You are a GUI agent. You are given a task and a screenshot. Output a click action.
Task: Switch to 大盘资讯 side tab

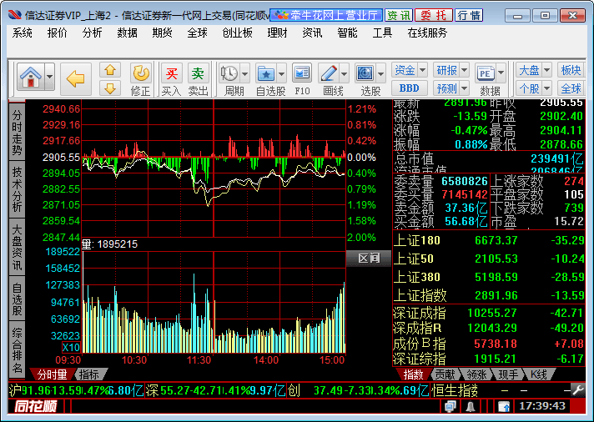pos(17,247)
